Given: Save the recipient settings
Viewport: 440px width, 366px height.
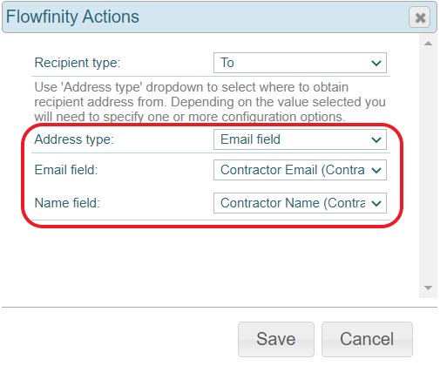Looking at the screenshot, I should [276, 339].
